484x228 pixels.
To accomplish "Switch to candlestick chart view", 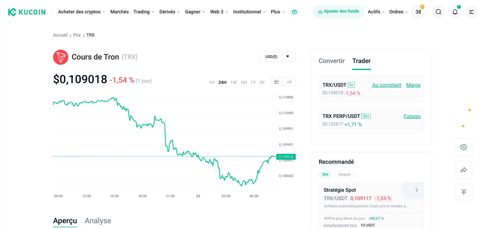I will coord(289,82).
